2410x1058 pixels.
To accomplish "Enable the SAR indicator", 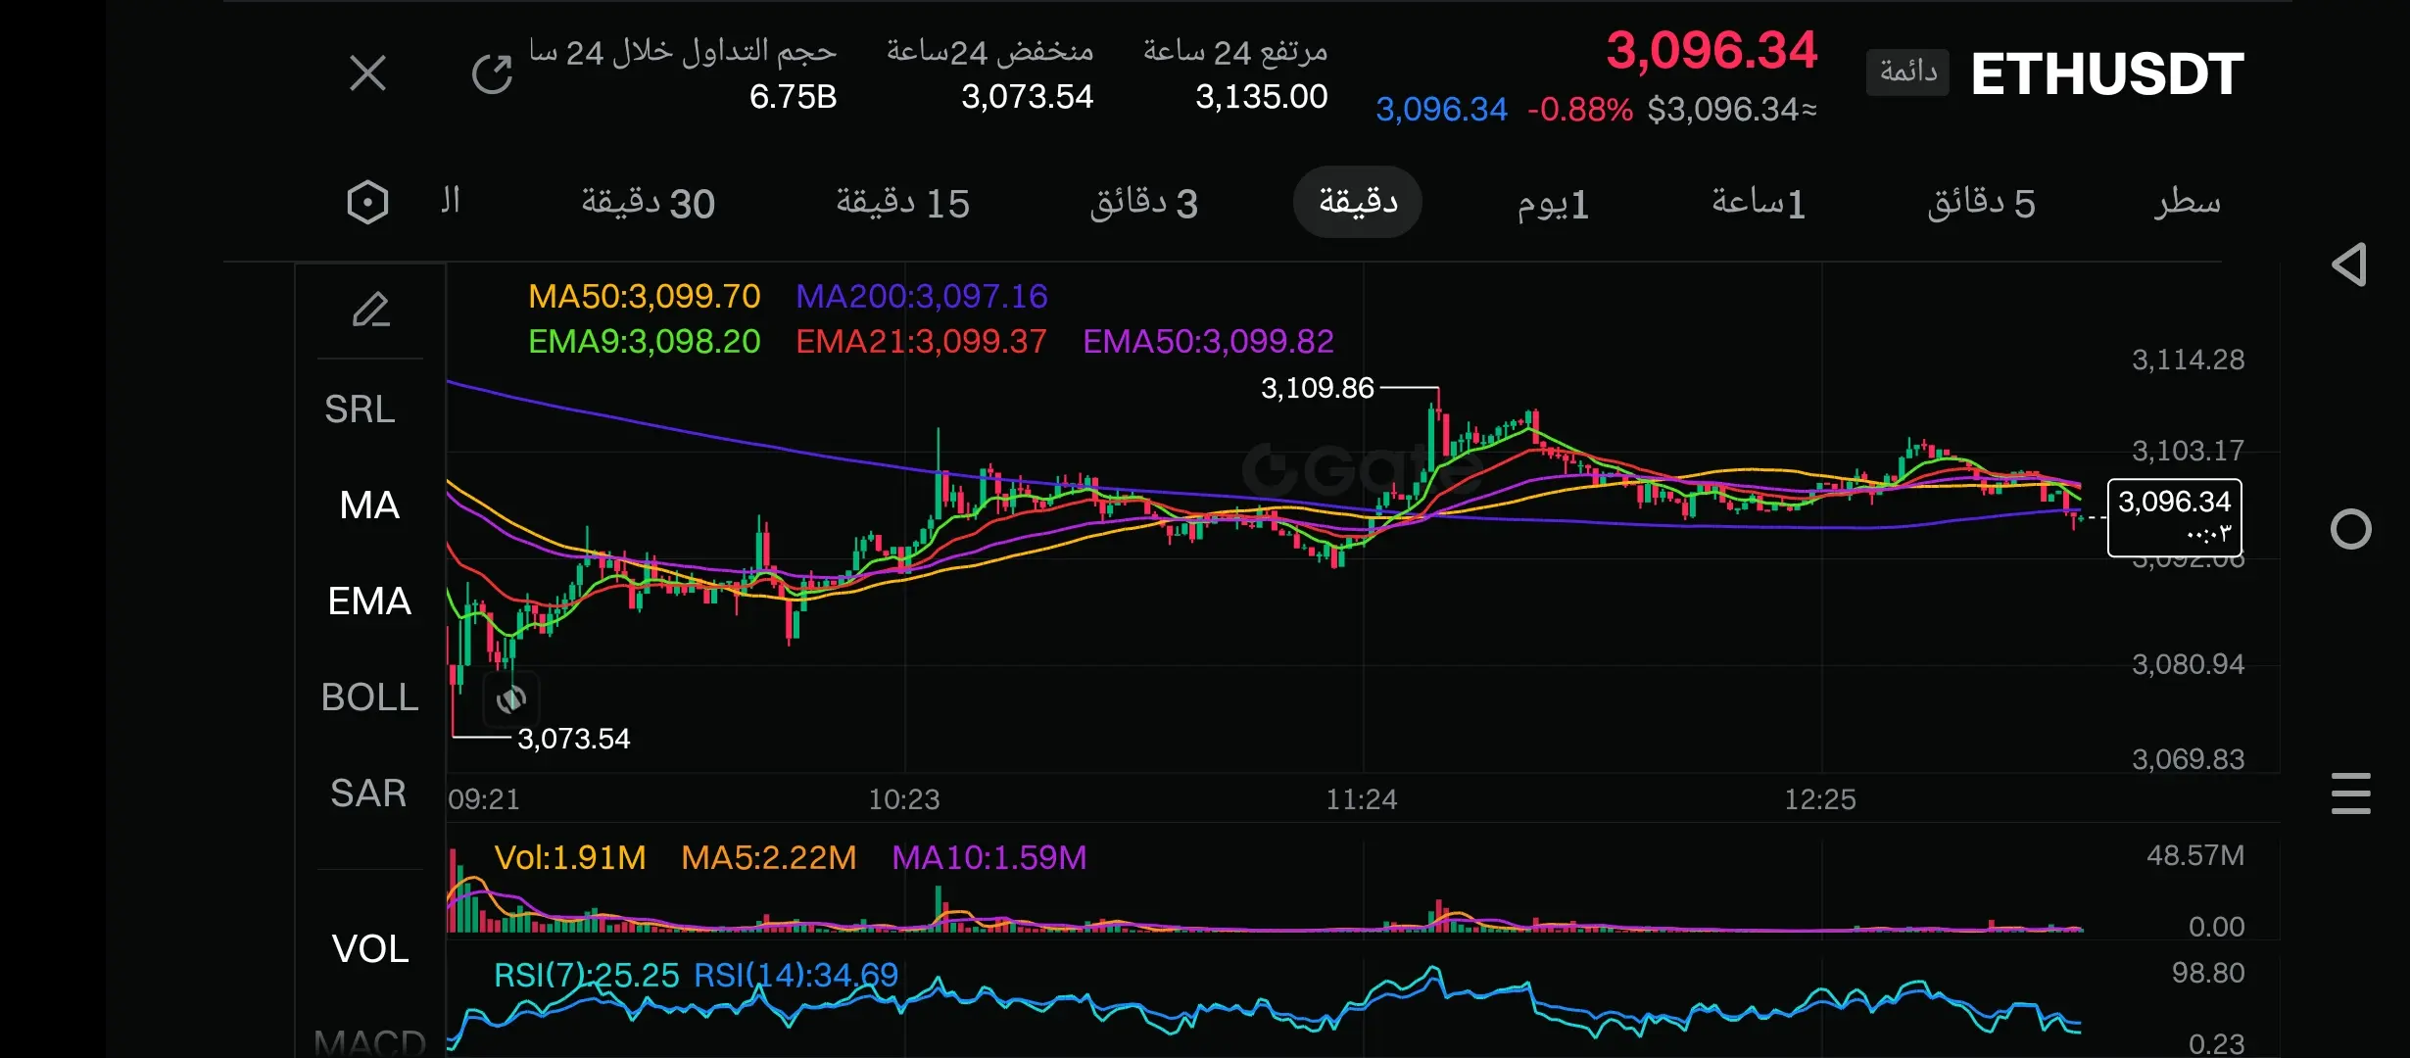I will coord(368,793).
